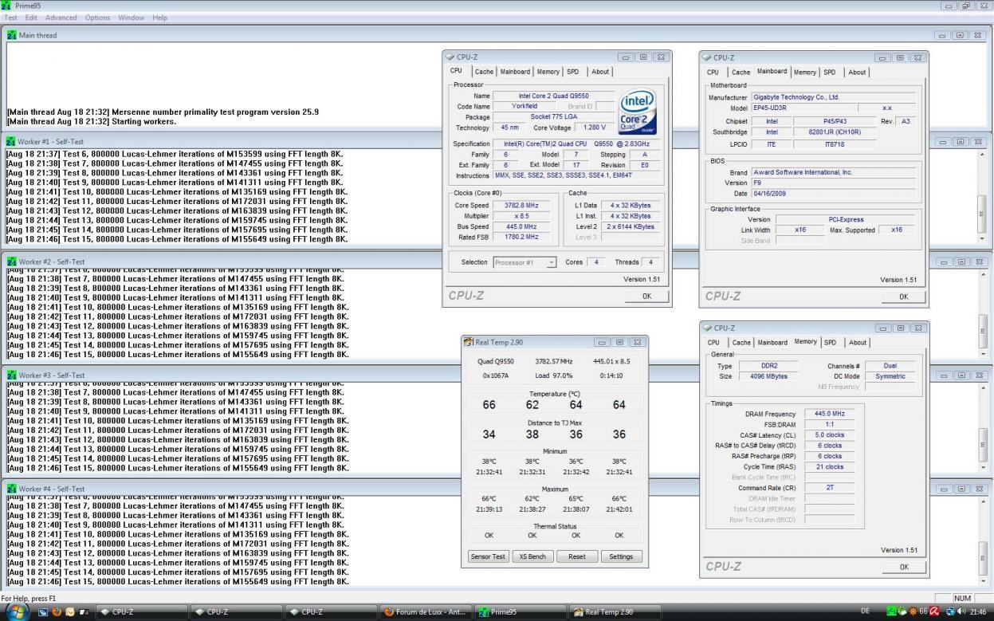Viewport: 994px width, 621px height.
Task: Select SPD tab in CPU-Z processor window
Action: 573,72
